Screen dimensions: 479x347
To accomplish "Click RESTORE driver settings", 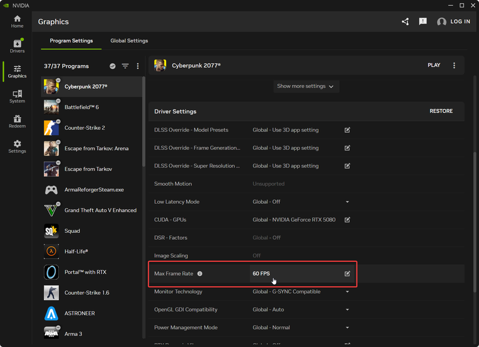I will [441, 111].
